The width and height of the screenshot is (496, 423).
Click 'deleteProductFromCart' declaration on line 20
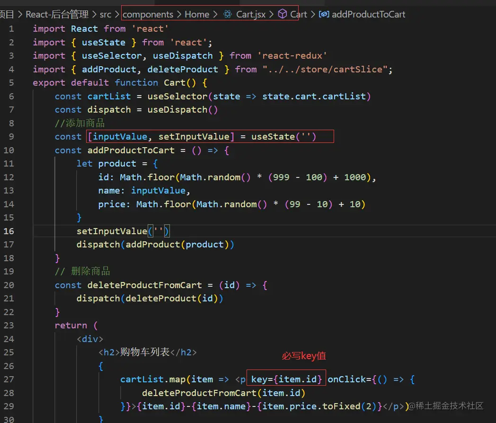144,285
